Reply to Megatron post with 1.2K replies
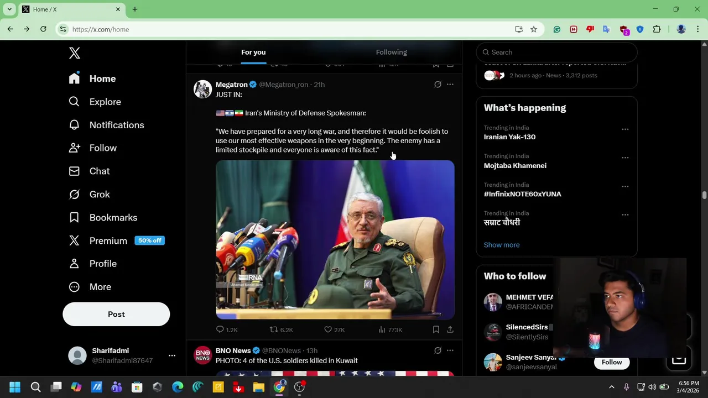Viewport: 708px width, 398px height. (x=227, y=329)
